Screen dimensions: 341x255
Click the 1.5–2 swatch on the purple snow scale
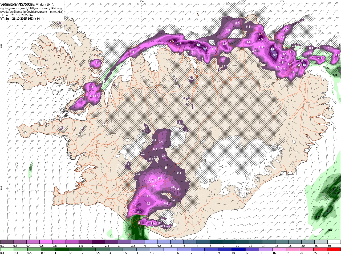[x=85, y=242]
